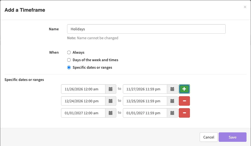Remove the 01/01/2027 date range row
The width and height of the screenshot is (251, 146).
click(184, 113)
